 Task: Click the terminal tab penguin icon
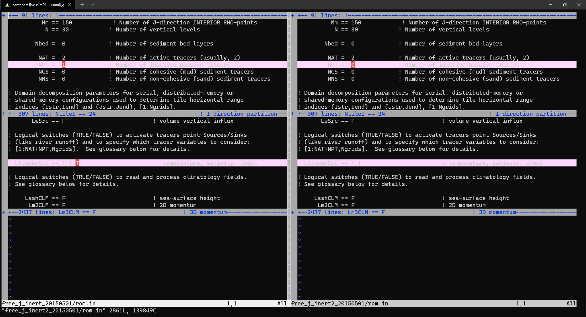[x=7, y=5]
